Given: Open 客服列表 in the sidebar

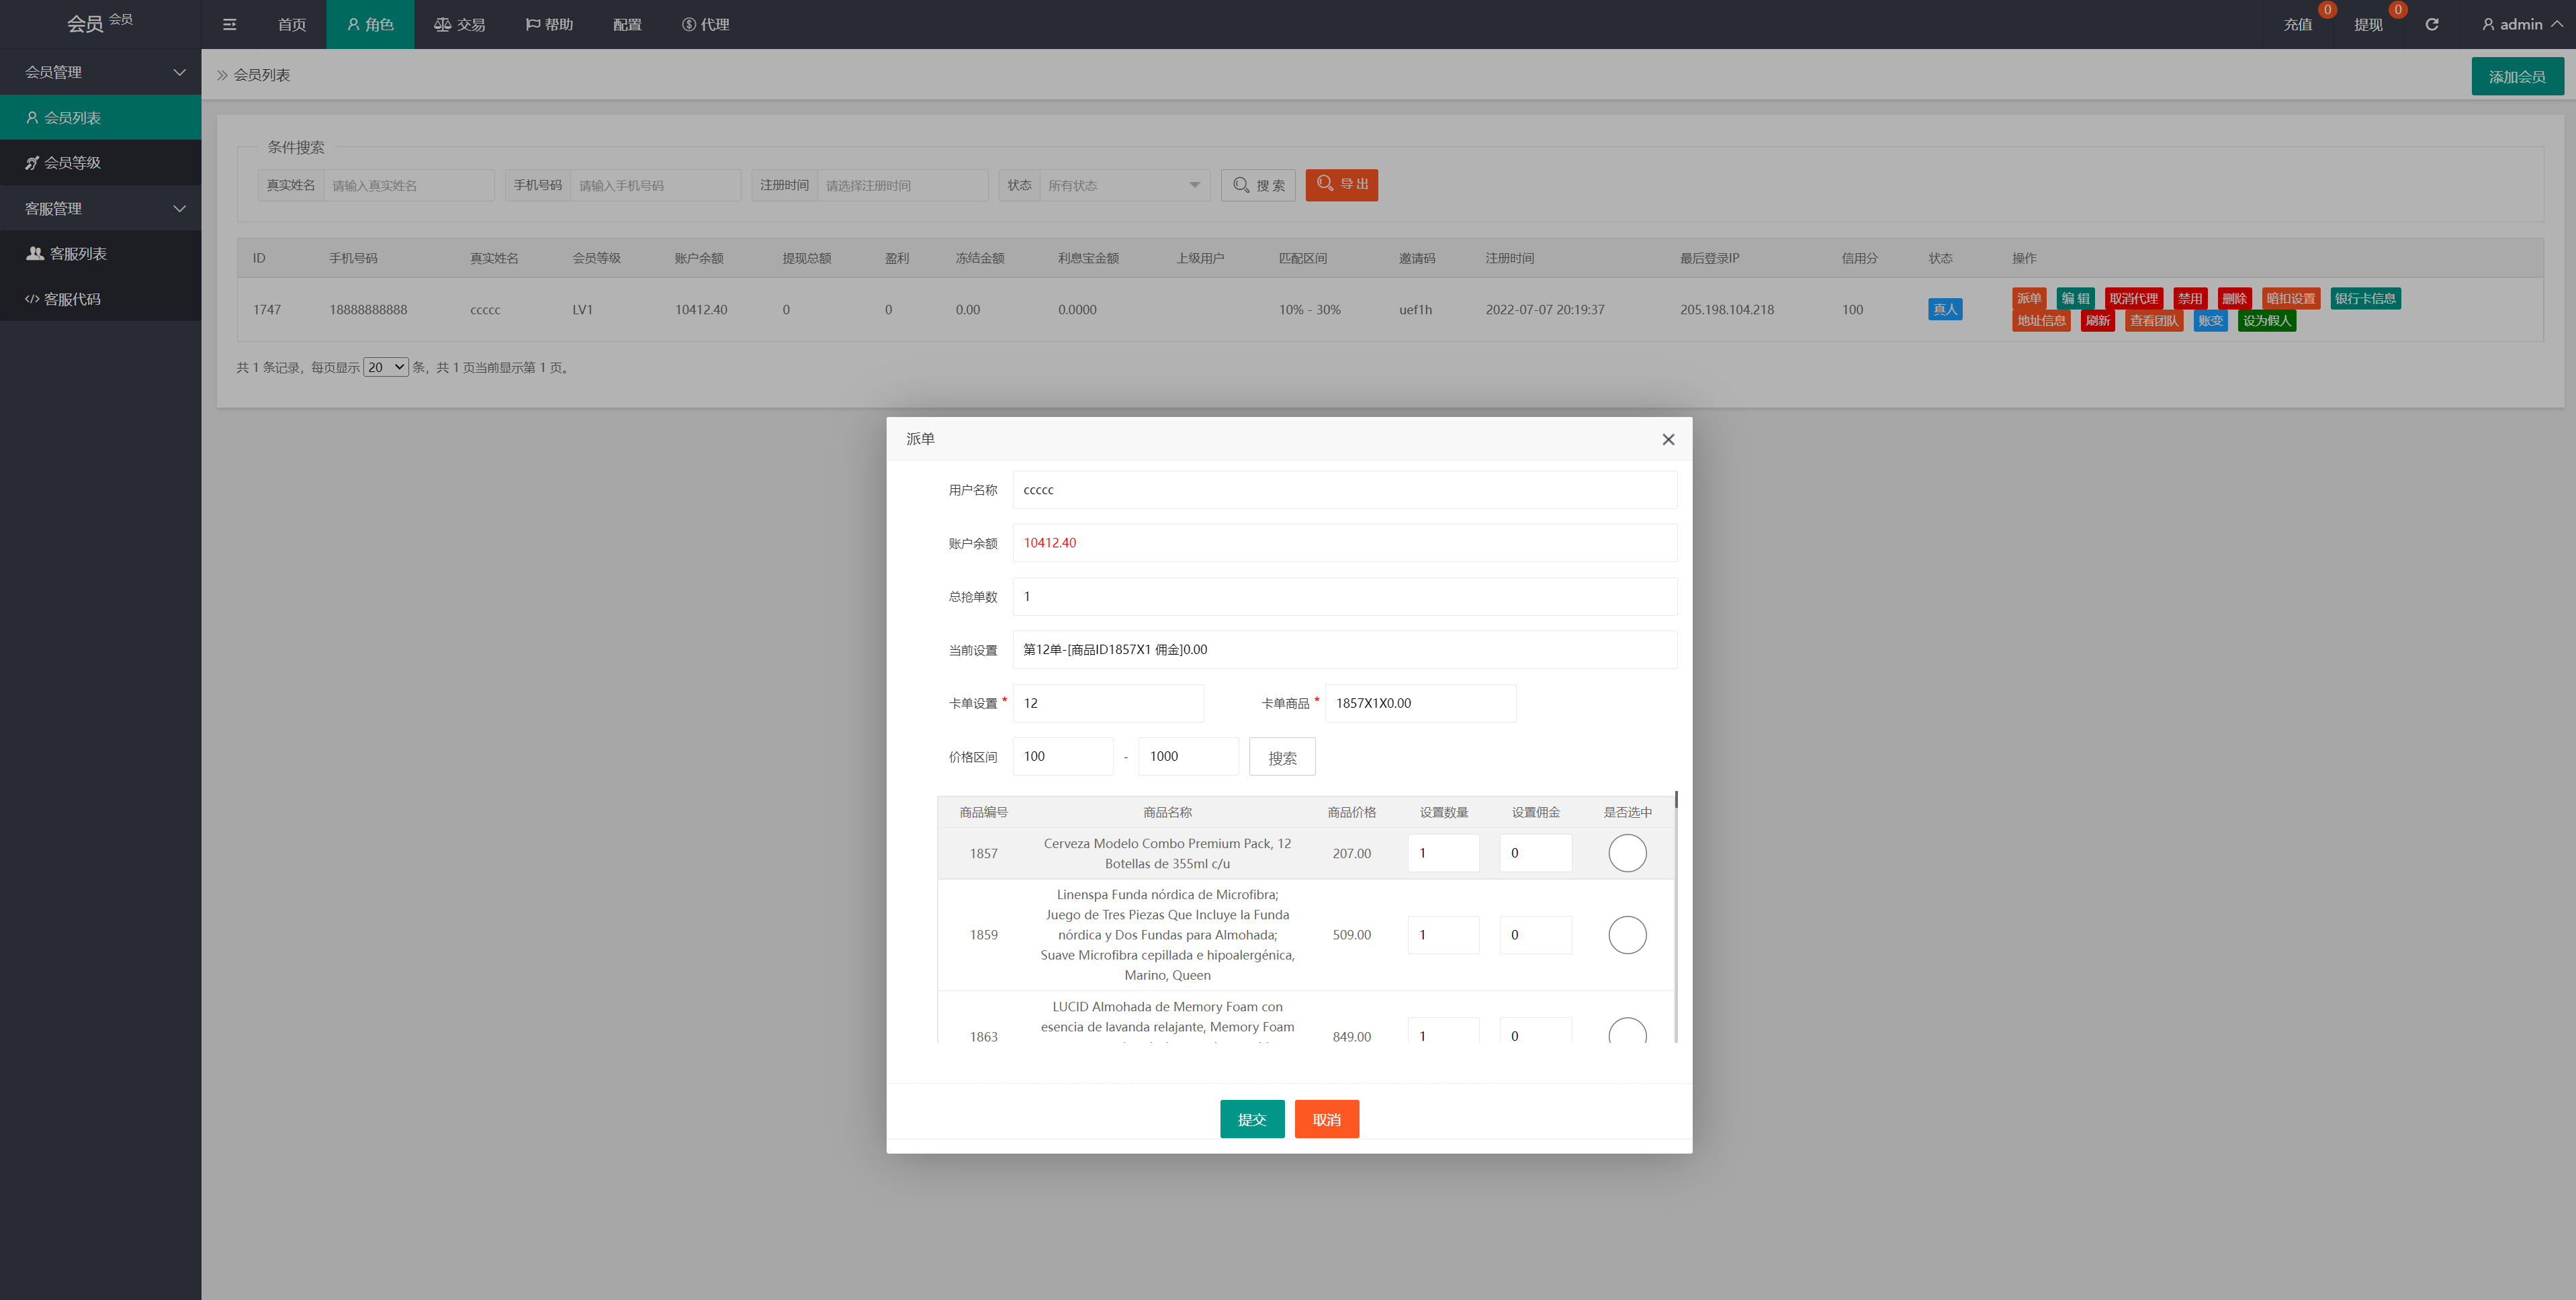Looking at the screenshot, I should [78, 254].
